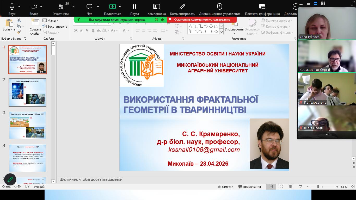Toggle Zoom gallery grid view icon
The width and height of the screenshot is (356, 200).
click(x=323, y=3)
